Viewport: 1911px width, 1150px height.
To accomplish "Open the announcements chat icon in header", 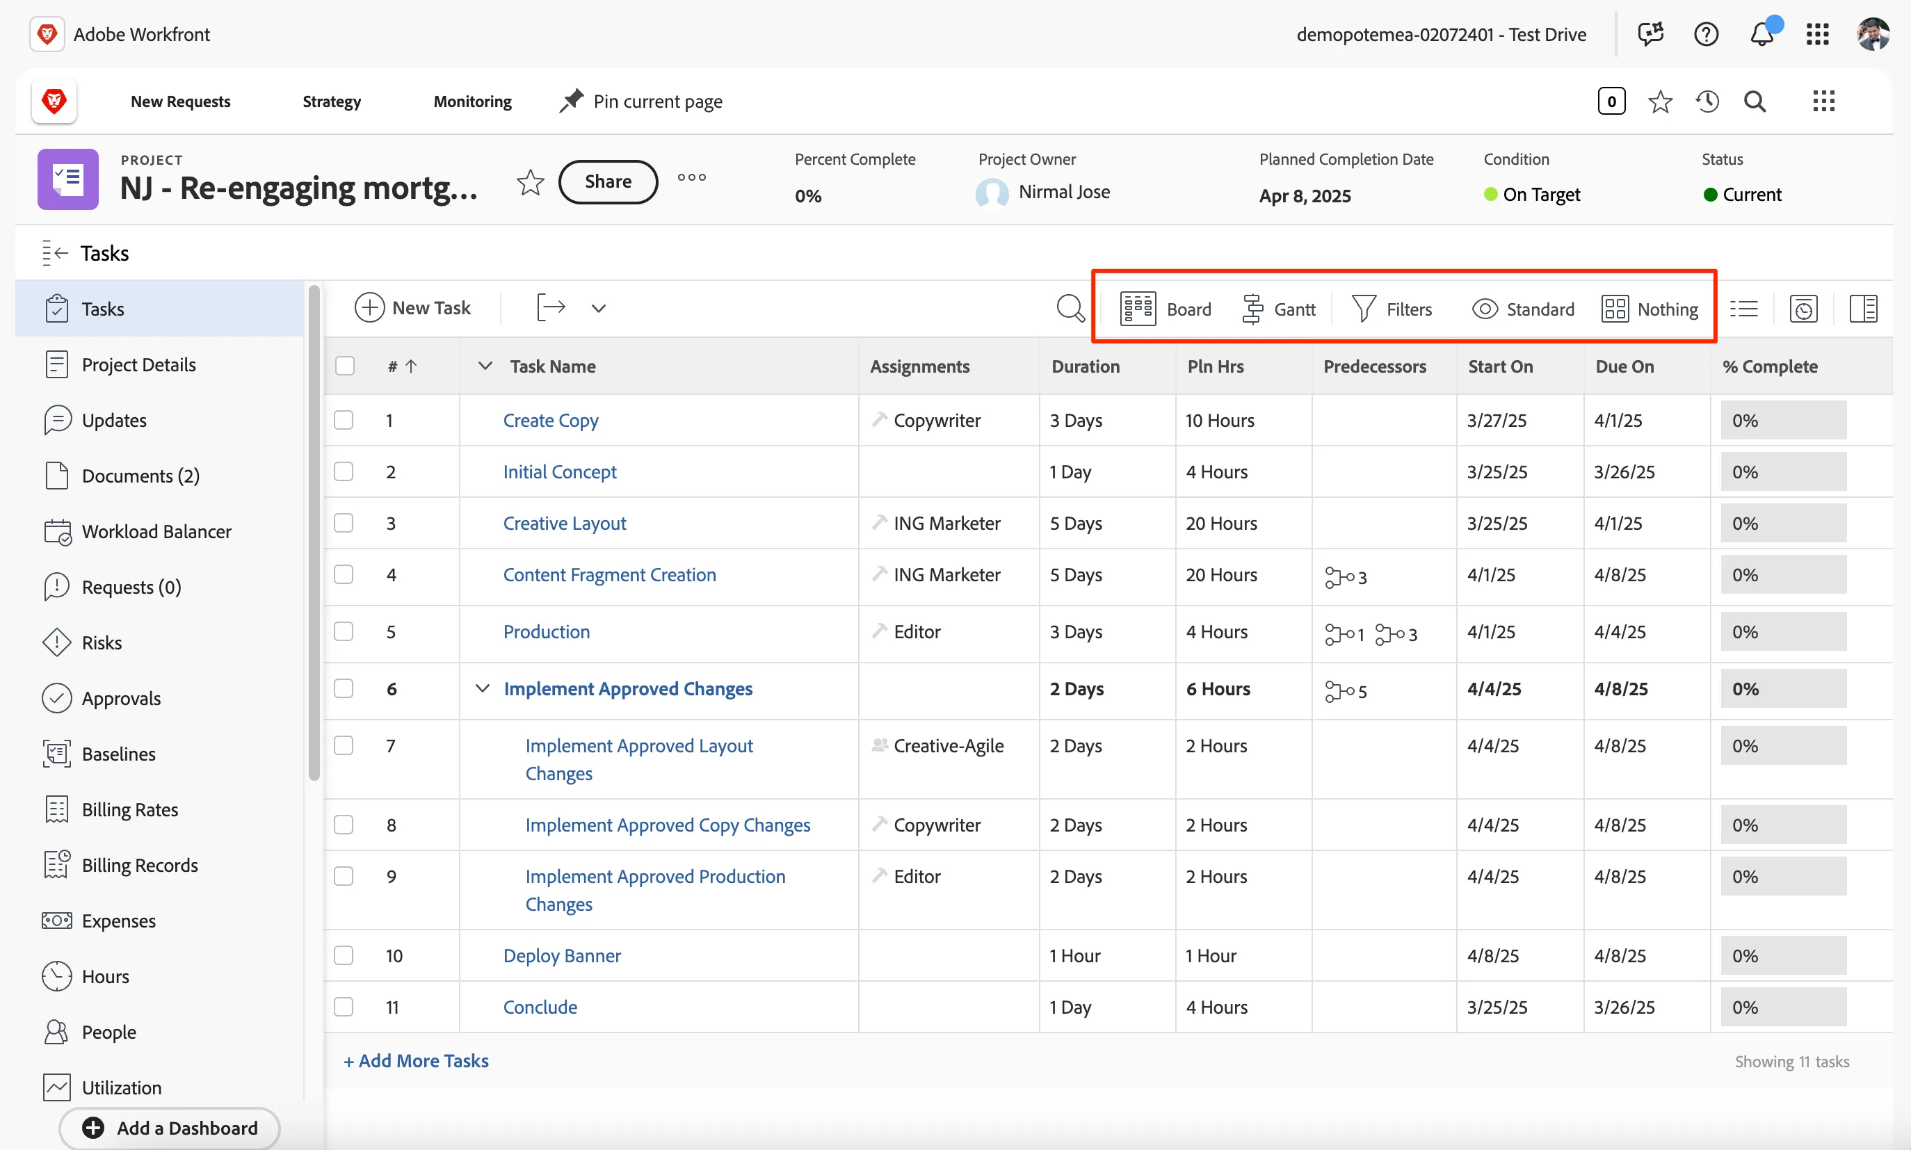I will click(x=1651, y=34).
